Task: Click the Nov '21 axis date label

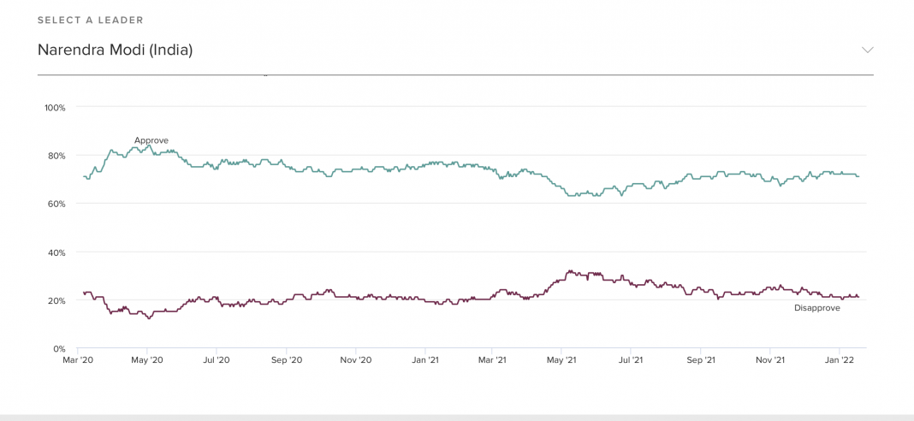Action: click(770, 360)
